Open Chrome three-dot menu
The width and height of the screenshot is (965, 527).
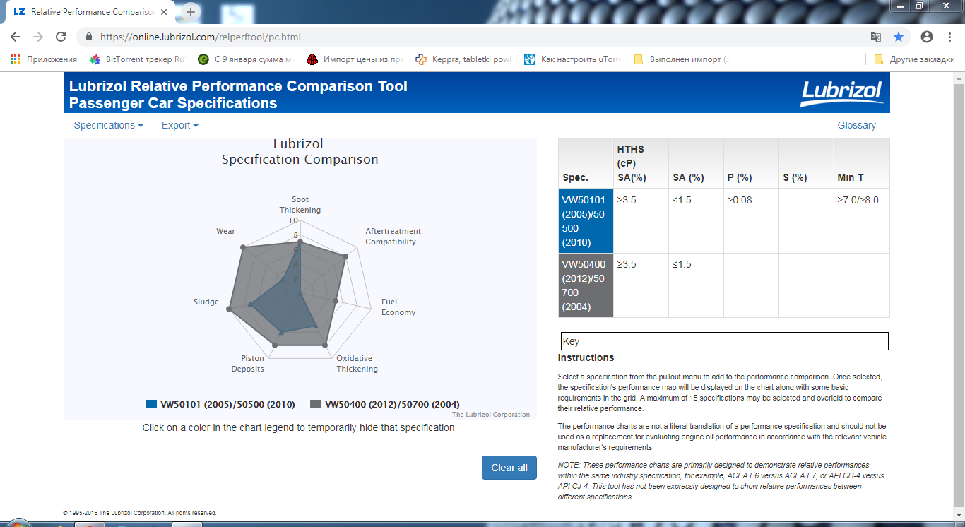point(949,37)
